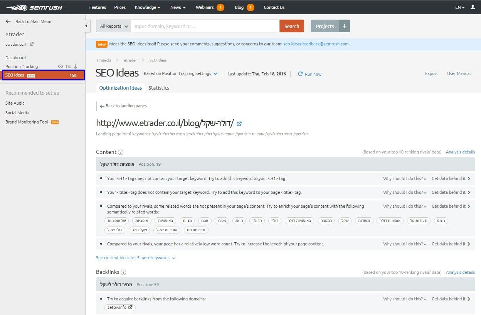Select SEO Ideas in the sidebar
This screenshot has width=481, height=315.
pos(44,75)
